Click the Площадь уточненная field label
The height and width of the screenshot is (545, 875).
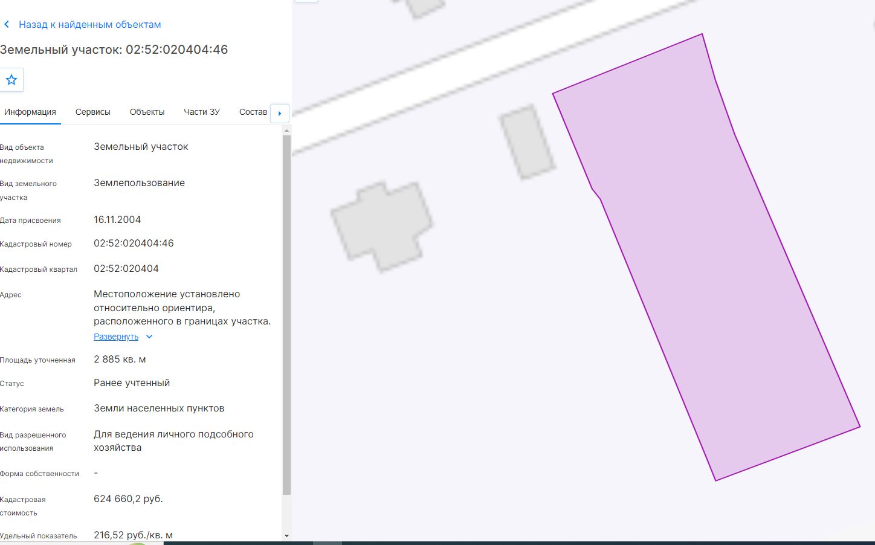37,360
